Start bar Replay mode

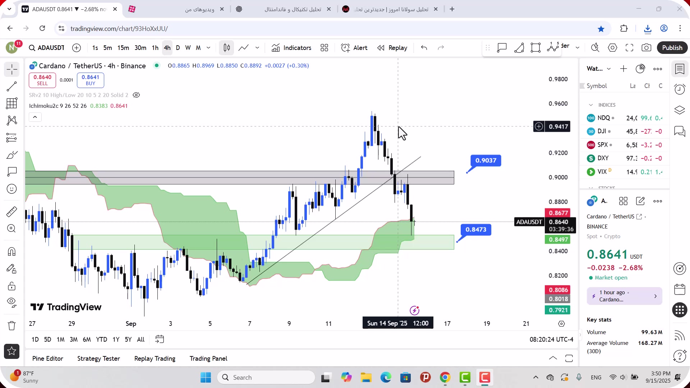(x=392, y=48)
